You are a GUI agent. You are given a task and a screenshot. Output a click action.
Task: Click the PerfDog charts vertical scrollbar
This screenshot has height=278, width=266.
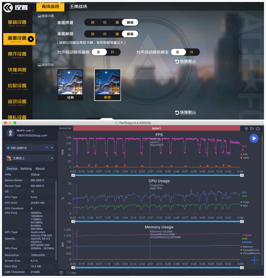[x=262, y=200]
